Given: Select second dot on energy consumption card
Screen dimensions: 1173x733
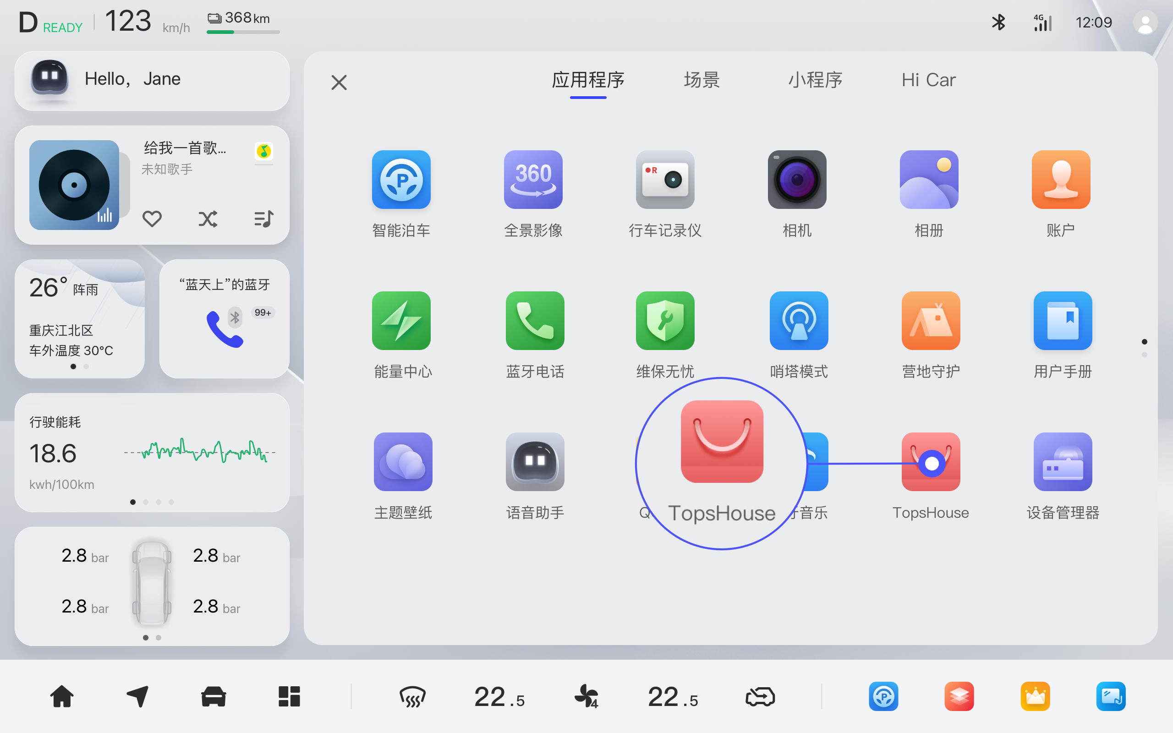Looking at the screenshot, I should click(145, 502).
